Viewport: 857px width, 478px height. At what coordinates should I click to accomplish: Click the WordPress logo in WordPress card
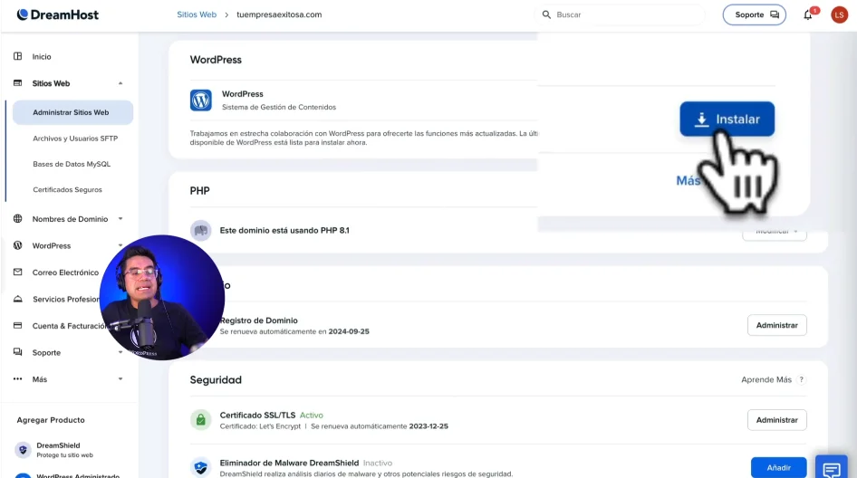200,100
